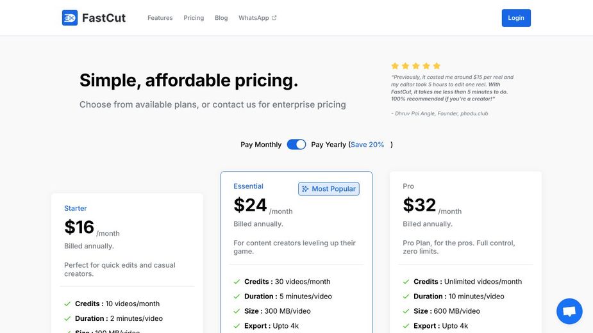Click the Pro Duration checkmark icon
This screenshot has height=333, width=593.
click(x=406, y=296)
